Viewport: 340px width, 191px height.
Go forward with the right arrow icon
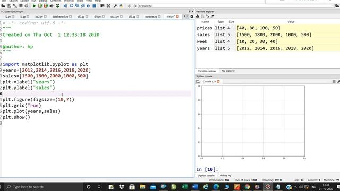pyautogui.click(x=134, y=6)
